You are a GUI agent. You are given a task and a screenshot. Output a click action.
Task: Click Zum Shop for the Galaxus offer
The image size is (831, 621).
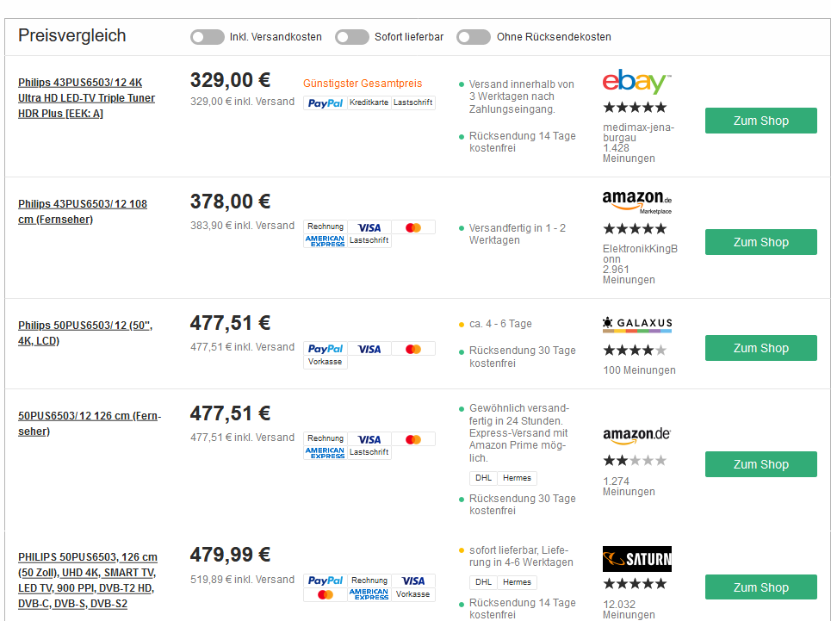click(x=760, y=348)
